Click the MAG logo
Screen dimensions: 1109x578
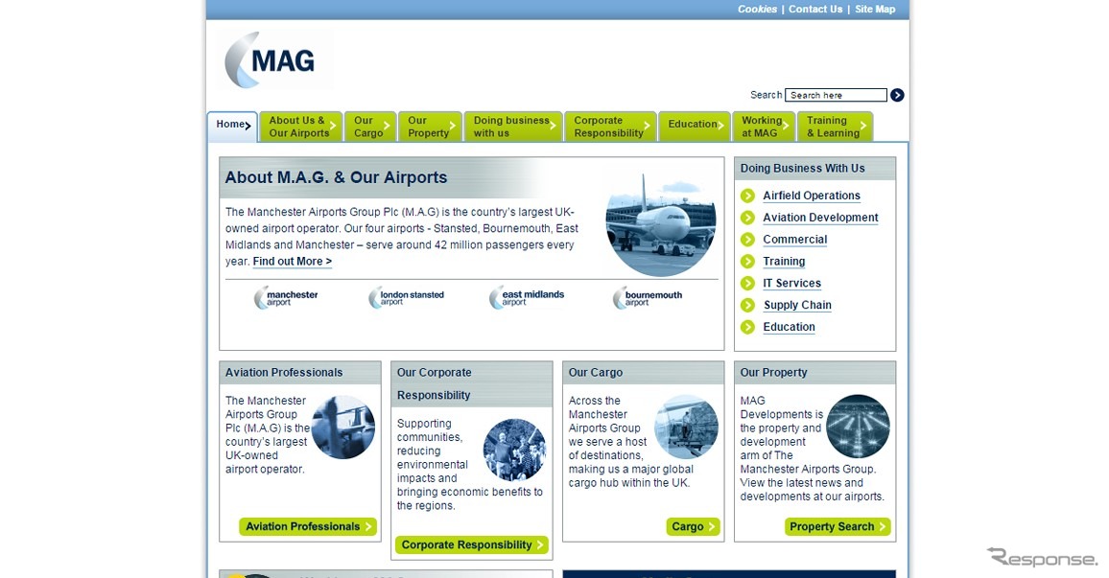271,60
